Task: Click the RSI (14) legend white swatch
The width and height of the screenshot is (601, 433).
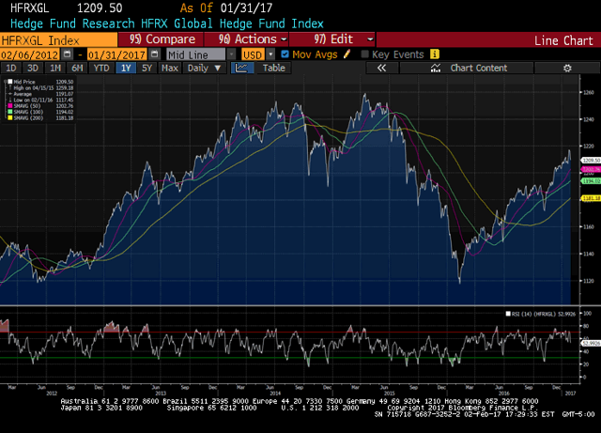Action: click(508, 314)
